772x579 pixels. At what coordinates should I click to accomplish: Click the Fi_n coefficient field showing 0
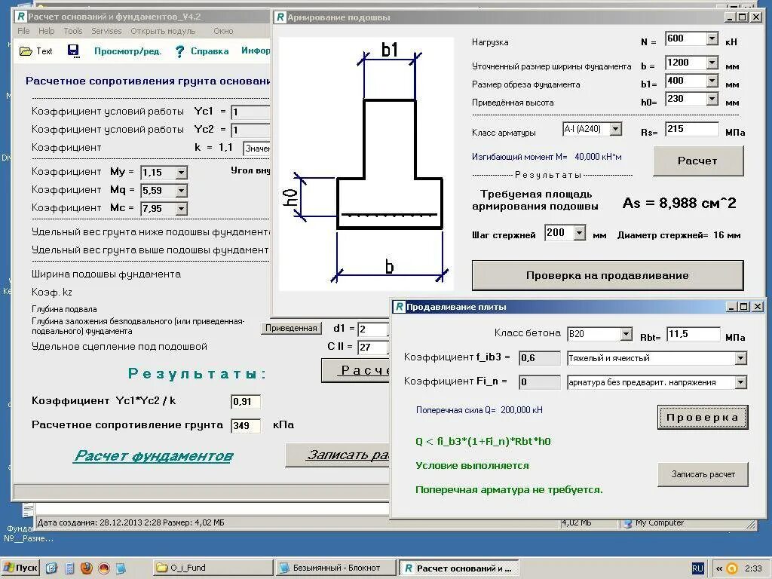coord(540,382)
